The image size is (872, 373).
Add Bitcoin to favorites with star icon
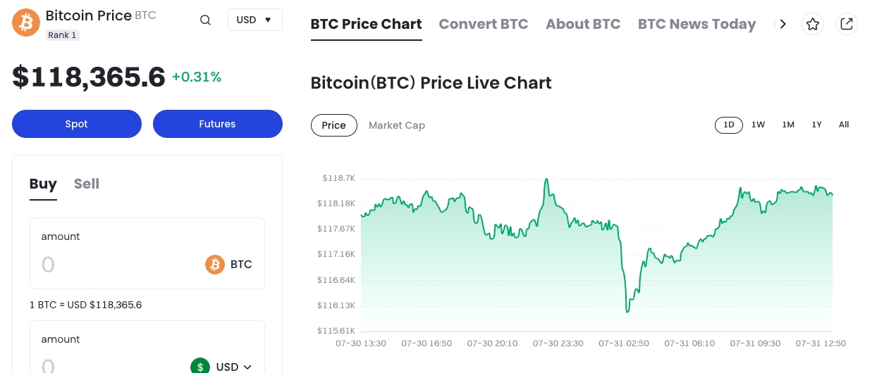[x=813, y=25]
